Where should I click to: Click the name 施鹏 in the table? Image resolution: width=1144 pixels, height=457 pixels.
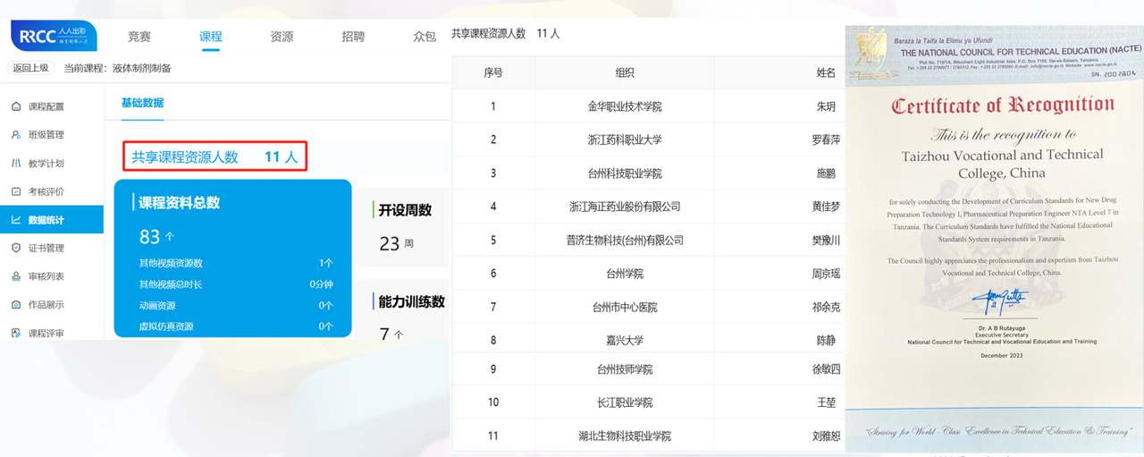click(827, 173)
